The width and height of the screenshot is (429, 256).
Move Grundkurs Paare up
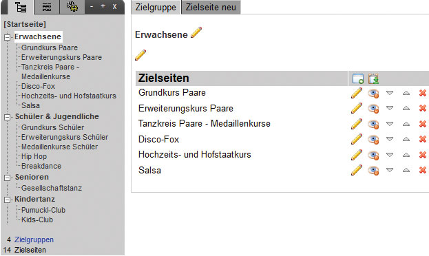coord(406,93)
